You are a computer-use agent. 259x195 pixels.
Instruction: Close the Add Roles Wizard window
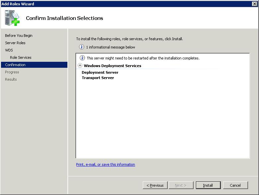(255, 4)
